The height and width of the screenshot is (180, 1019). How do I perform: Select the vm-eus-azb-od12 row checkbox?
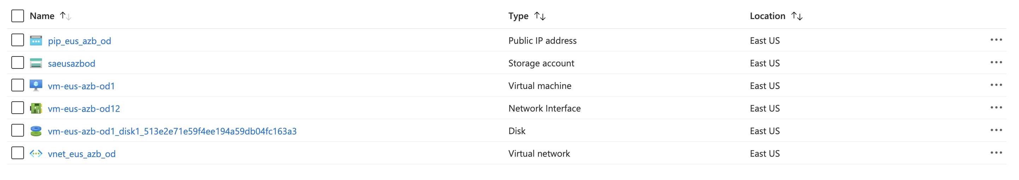pyautogui.click(x=18, y=108)
